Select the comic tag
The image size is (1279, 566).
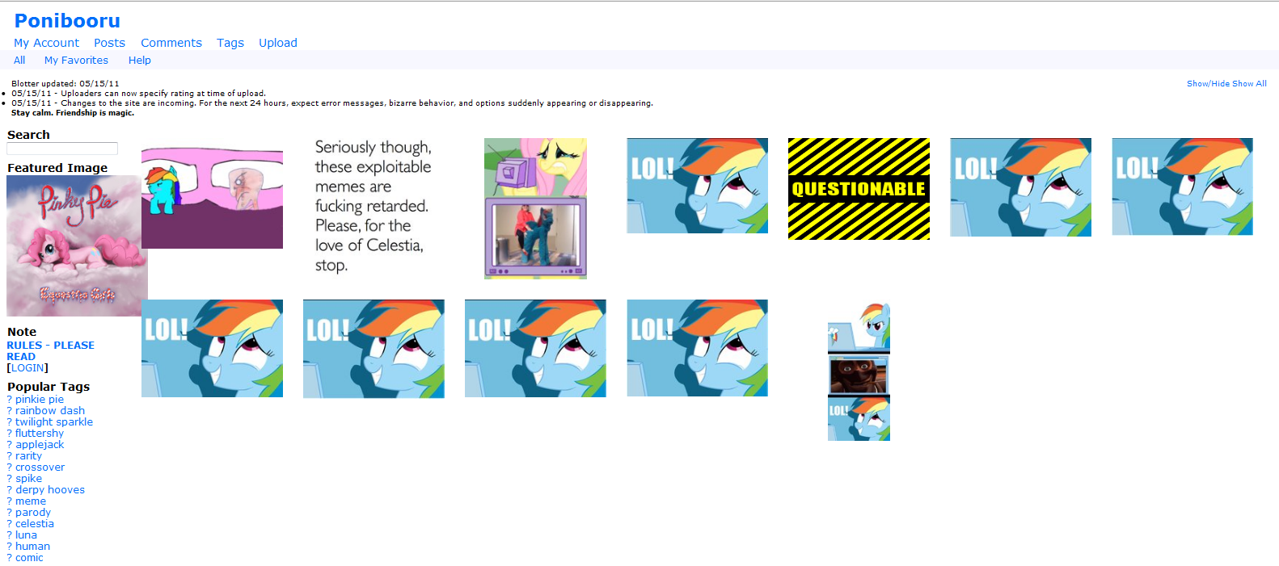[29, 557]
